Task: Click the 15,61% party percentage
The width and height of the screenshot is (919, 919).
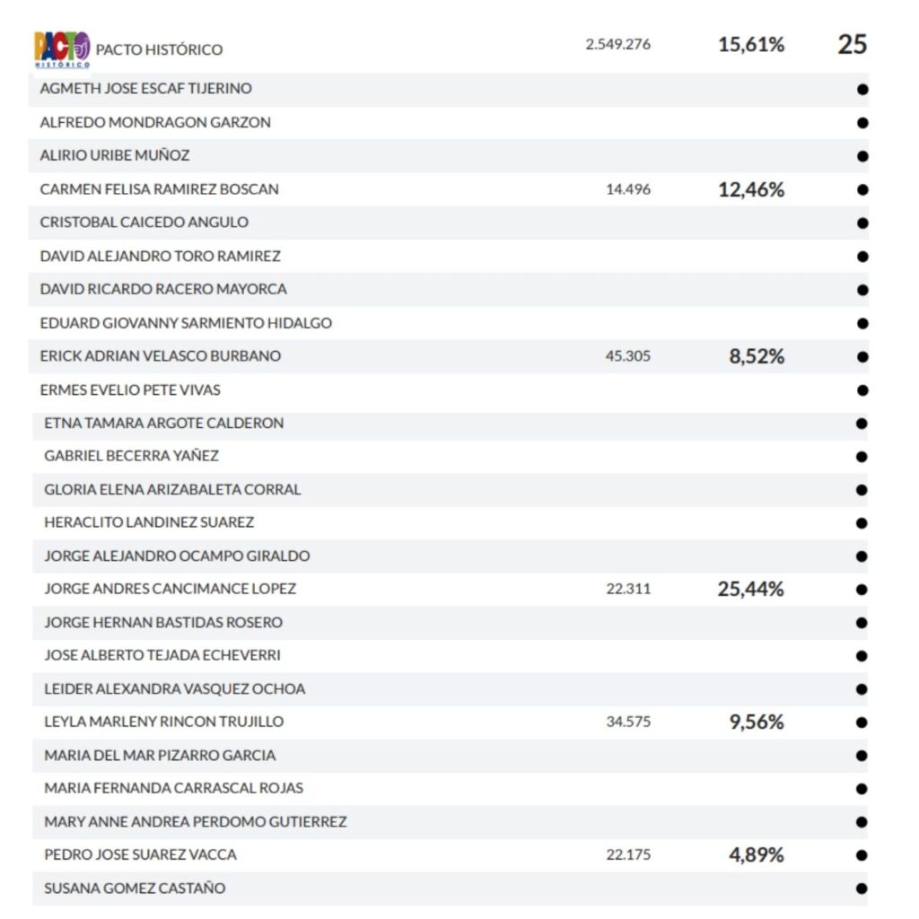Action: [x=750, y=44]
